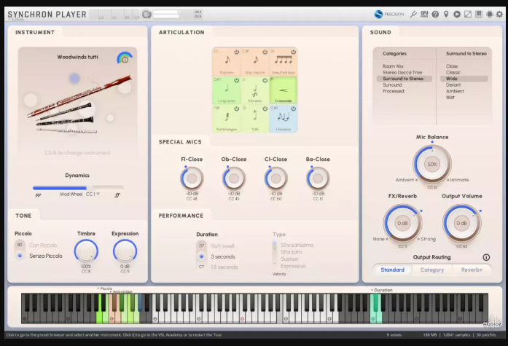Choose the 1.5 seconds duration

click(x=224, y=267)
